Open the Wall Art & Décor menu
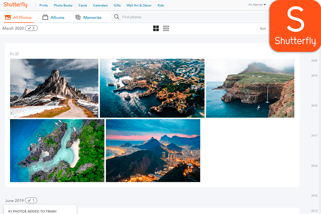The height and width of the screenshot is (214, 321). click(139, 5)
